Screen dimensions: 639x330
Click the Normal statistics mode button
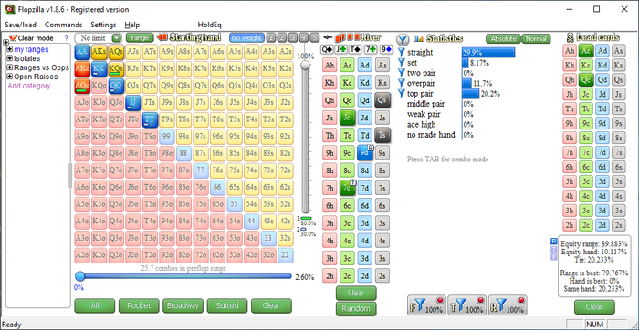(536, 38)
